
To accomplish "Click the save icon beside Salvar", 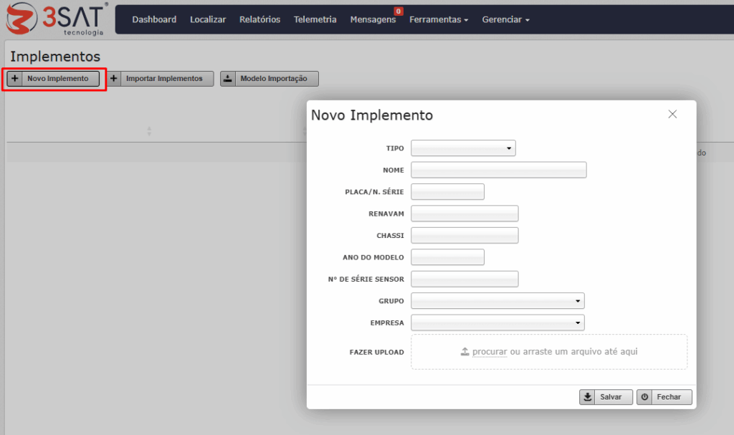I will tap(588, 397).
